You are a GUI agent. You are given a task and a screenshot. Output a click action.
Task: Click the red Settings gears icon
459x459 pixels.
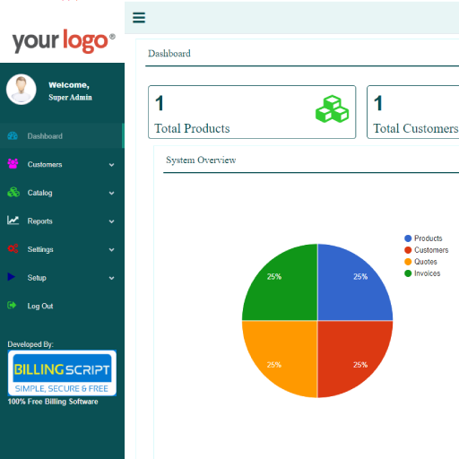[13, 248]
